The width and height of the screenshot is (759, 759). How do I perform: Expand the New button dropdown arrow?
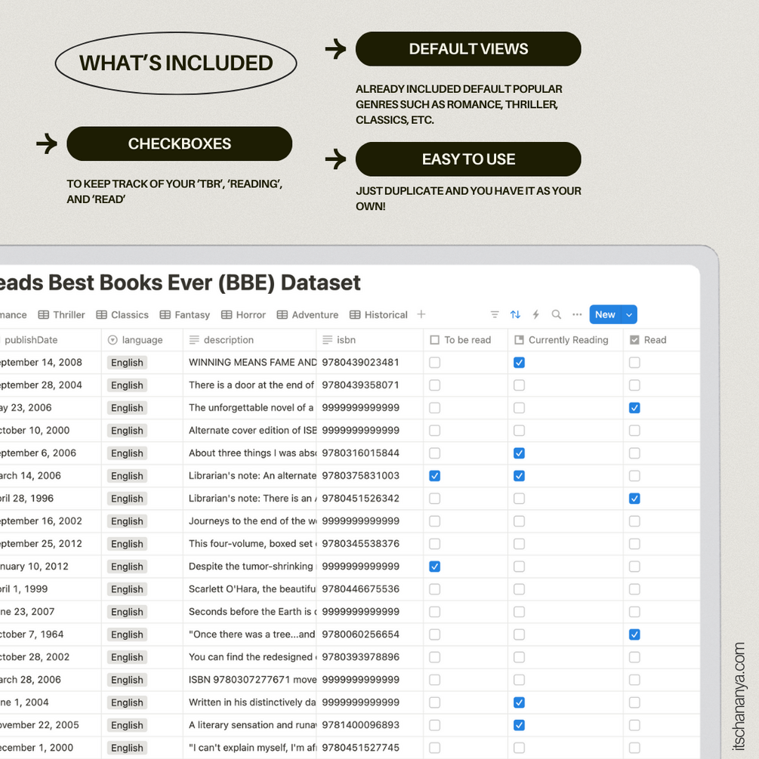coord(629,315)
